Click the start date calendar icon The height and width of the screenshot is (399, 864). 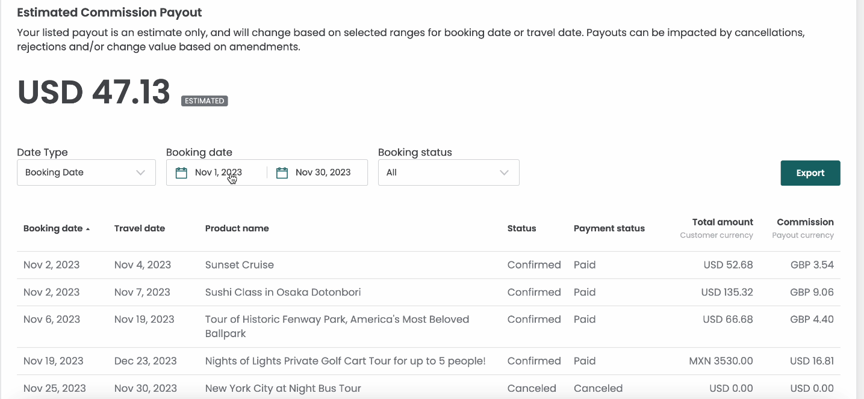click(181, 173)
